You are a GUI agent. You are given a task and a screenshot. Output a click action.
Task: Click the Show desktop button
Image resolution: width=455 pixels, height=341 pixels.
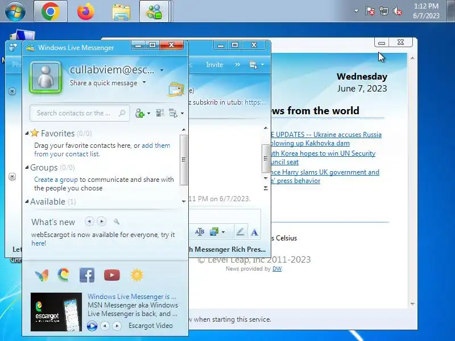point(451,11)
